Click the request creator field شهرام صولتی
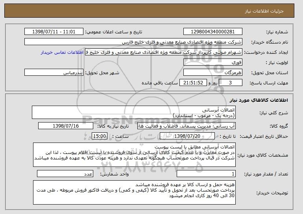 (x=164, y=52)
